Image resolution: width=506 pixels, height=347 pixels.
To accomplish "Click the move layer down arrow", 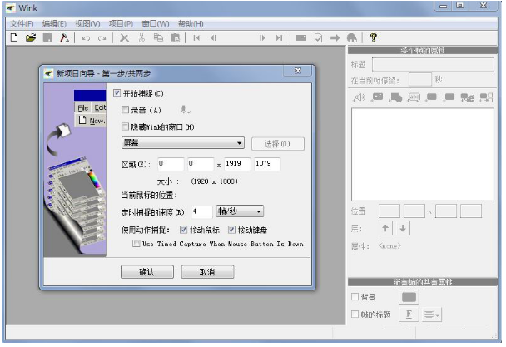I will point(403,228).
